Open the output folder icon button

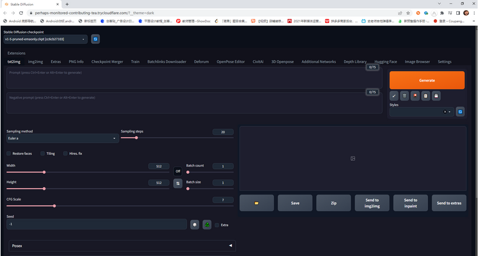point(257,203)
